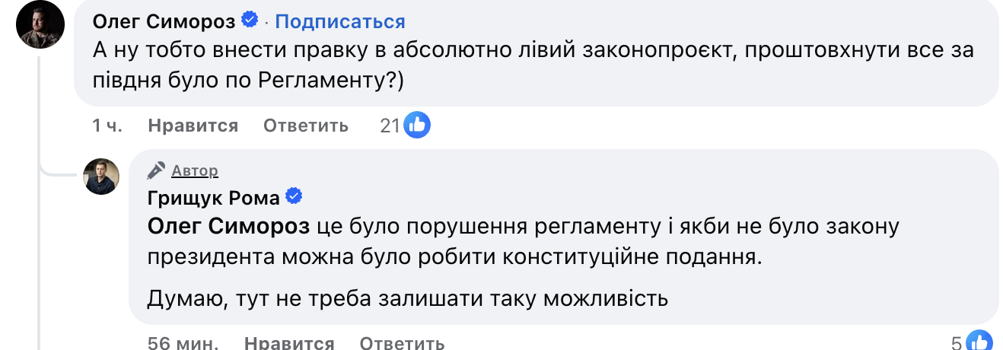Click the like reaction icon beside count 21
The height and width of the screenshot is (350, 1003).
417,125
